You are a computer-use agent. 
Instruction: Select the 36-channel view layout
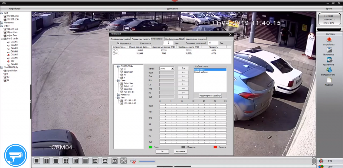tap(105, 161)
